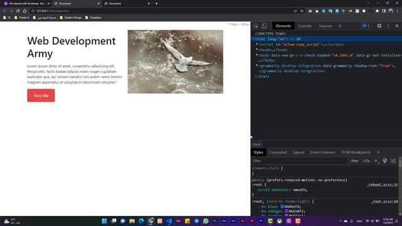Activate the inspect element picker tool
Viewport: 402px width, 226px height.
pyautogui.click(x=256, y=26)
